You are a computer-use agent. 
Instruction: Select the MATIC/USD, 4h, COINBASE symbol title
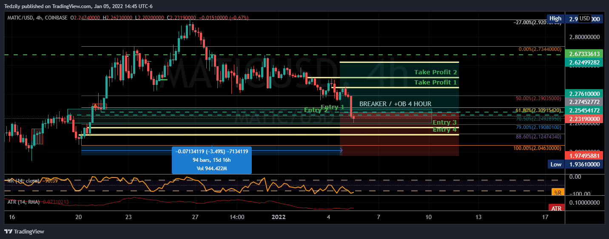(x=38, y=18)
